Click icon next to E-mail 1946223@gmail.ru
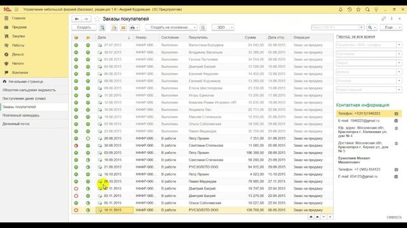This screenshot has height=228, width=407. tap(396, 121)
